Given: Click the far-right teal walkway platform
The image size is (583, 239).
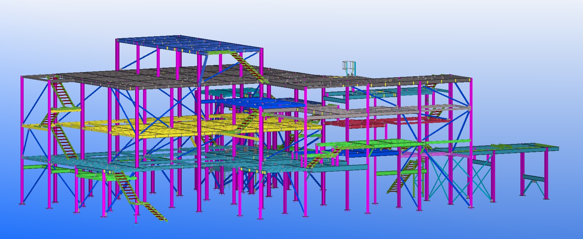Looking at the screenshot, I should (513, 148).
